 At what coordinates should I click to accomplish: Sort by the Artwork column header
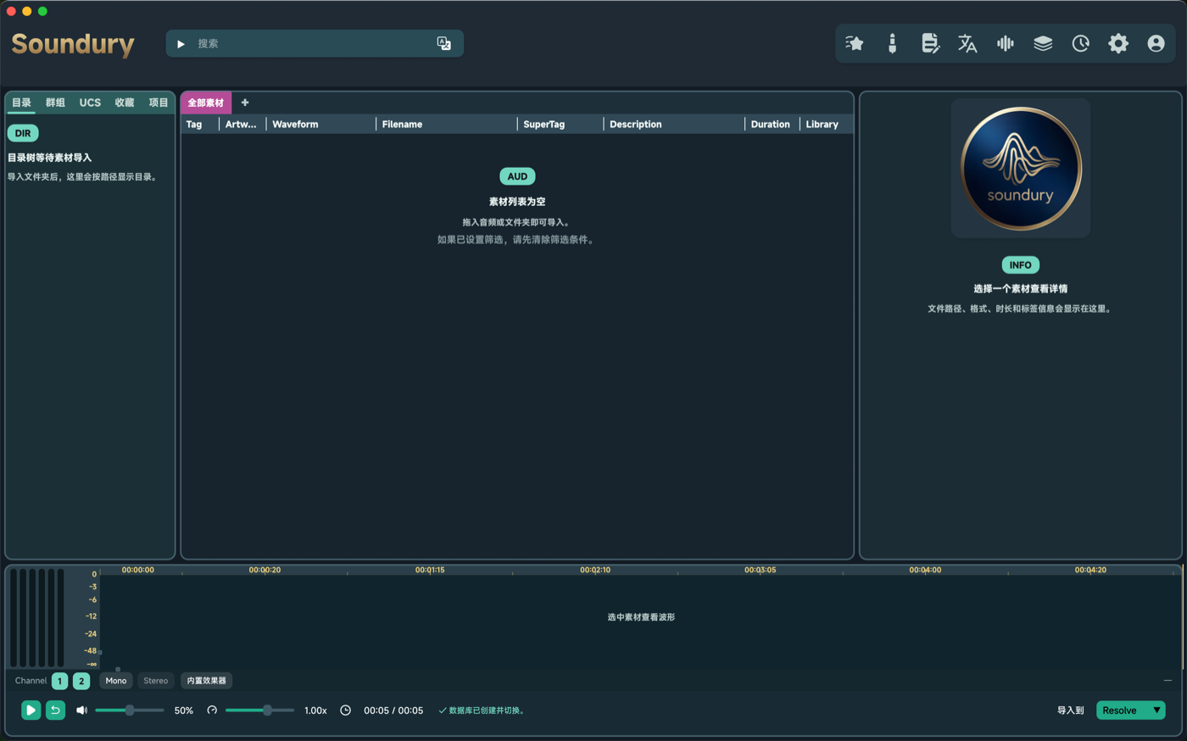(x=242, y=125)
